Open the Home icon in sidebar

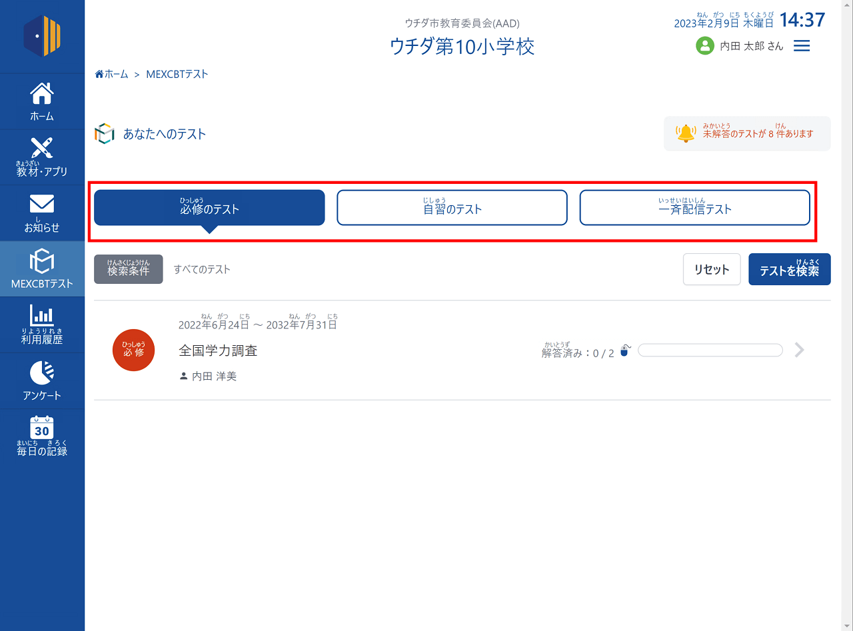click(x=42, y=94)
